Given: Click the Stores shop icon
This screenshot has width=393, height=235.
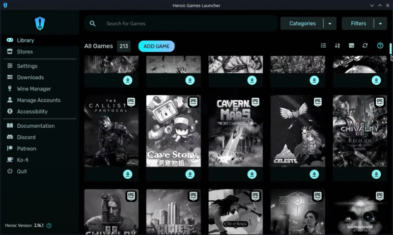Looking at the screenshot, I should click(x=10, y=51).
